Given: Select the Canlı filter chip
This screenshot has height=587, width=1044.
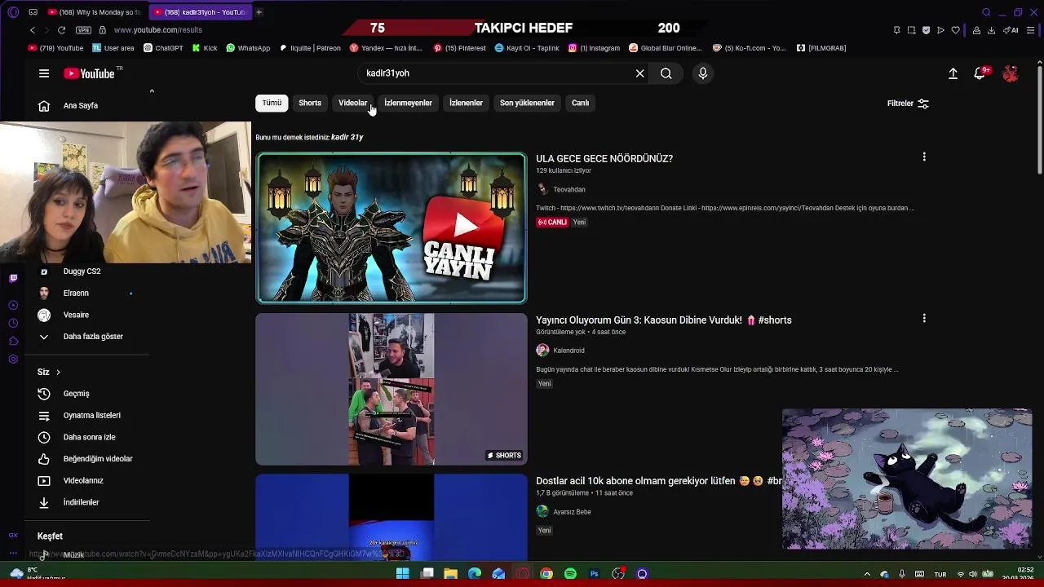Looking at the screenshot, I should pyautogui.click(x=580, y=103).
